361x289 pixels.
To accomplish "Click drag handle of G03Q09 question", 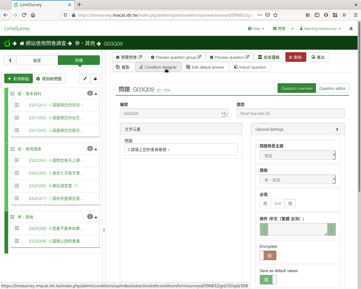I will pos(17,241).
